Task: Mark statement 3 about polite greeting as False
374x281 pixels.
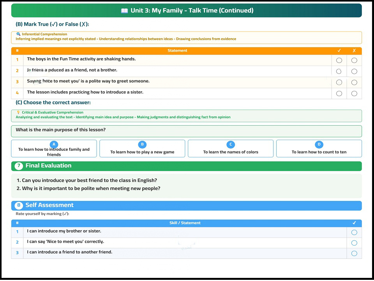Action: coord(354,82)
